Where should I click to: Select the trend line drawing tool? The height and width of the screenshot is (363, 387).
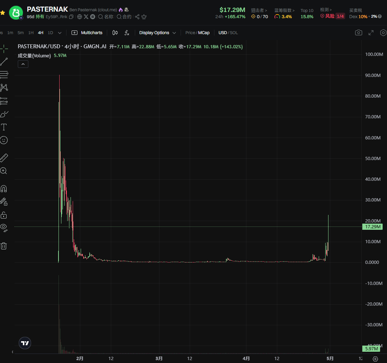point(4,62)
